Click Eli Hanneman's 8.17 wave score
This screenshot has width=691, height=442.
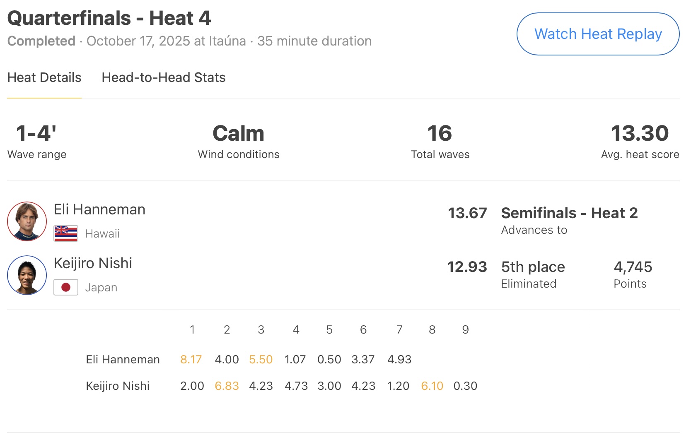191,359
